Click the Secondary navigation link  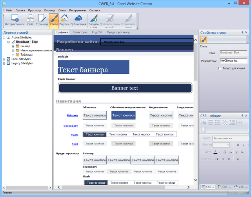click(71, 126)
